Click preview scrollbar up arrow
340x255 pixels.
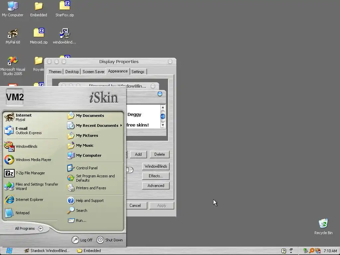coord(163,107)
